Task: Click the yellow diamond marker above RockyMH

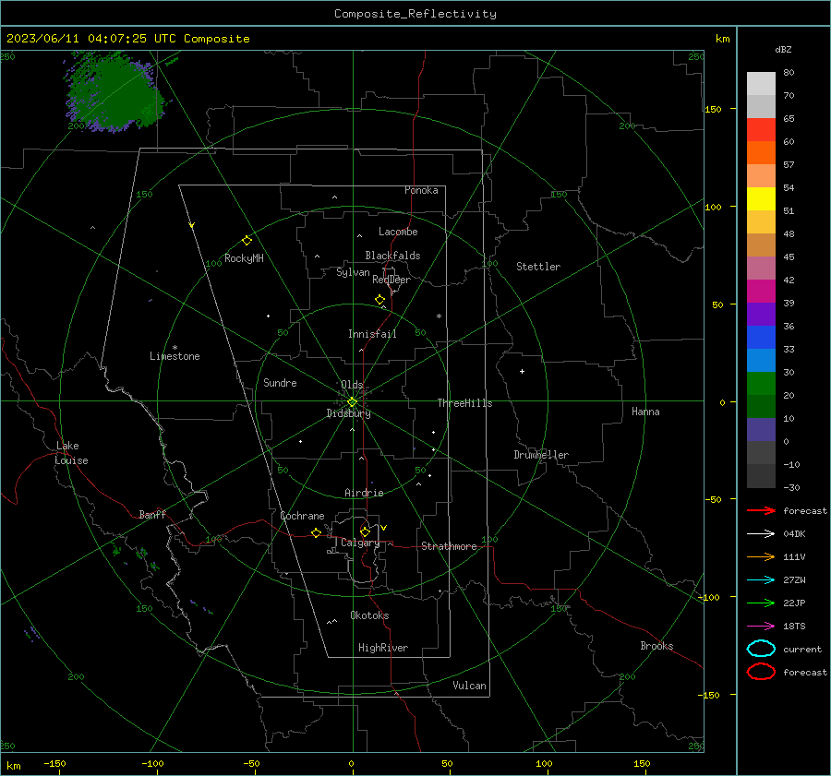Action: (x=247, y=241)
